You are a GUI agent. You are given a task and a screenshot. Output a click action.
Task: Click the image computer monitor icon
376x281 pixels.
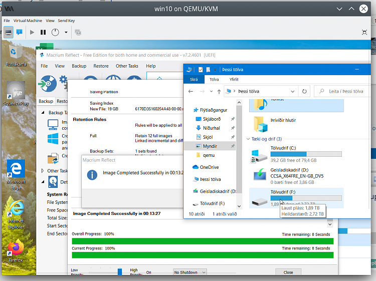pos(53,125)
